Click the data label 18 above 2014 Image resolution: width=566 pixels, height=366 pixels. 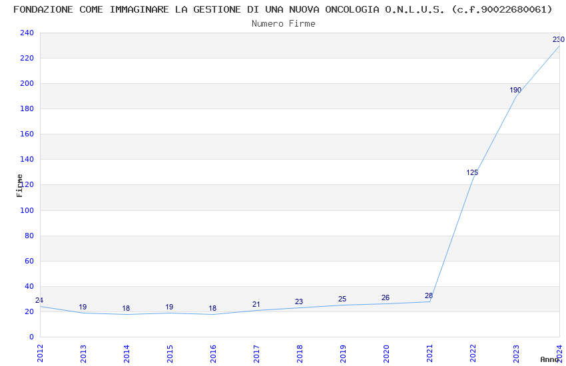click(126, 308)
